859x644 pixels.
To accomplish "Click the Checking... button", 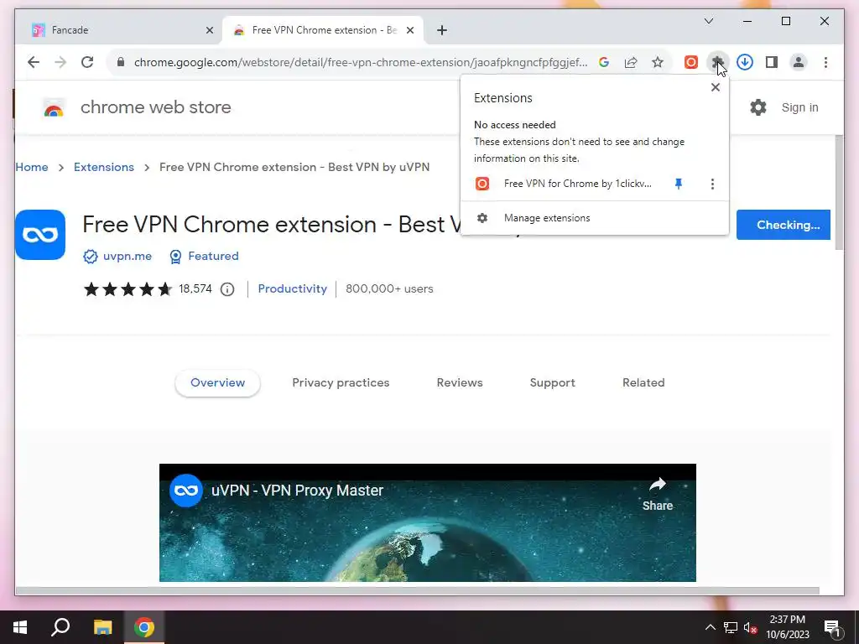I will [783, 225].
